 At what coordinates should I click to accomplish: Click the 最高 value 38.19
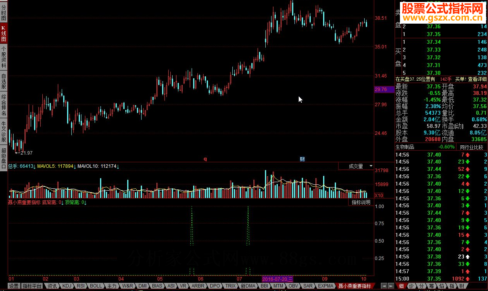point(479,93)
